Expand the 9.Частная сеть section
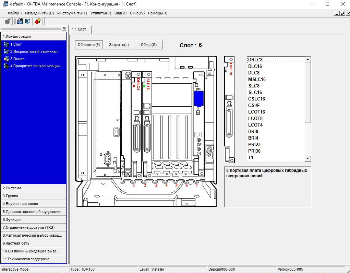 (x=34, y=243)
